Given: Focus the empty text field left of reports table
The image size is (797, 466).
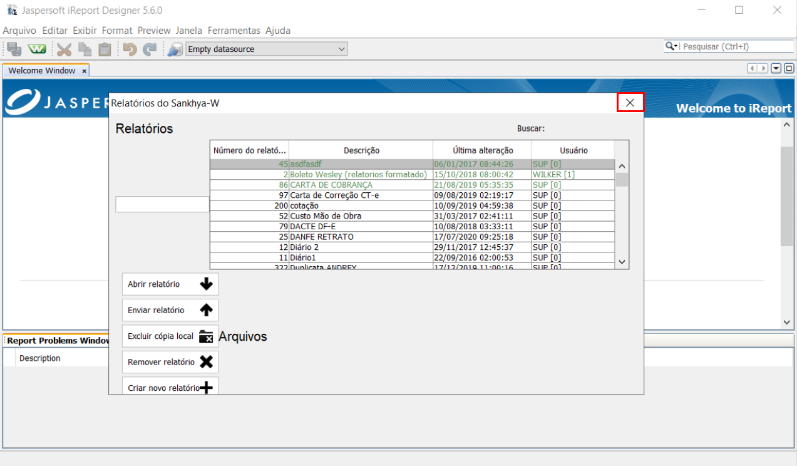Looking at the screenshot, I should [x=162, y=204].
